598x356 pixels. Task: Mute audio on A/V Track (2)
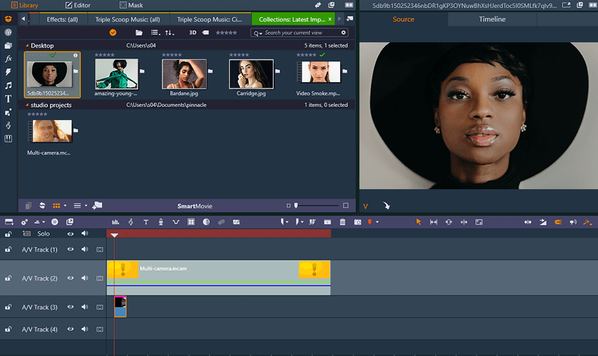pyautogui.click(x=84, y=278)
